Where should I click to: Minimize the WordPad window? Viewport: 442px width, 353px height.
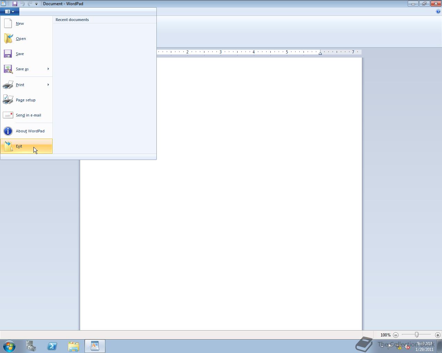(413, 4)
